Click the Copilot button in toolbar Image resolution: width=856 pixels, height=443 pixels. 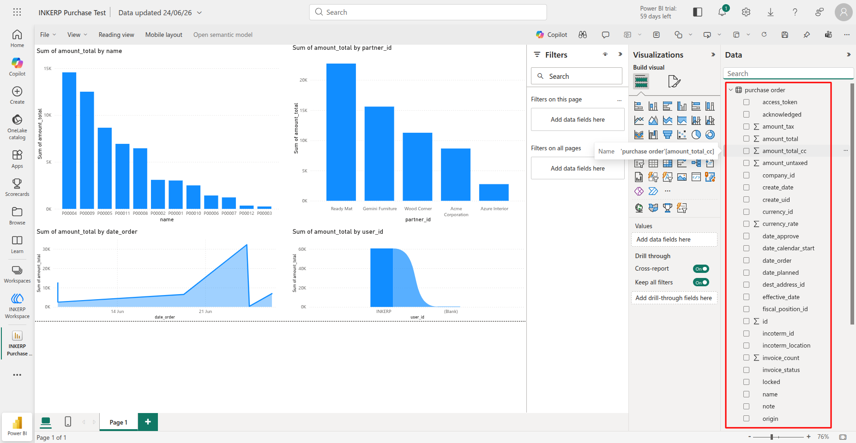552,35
